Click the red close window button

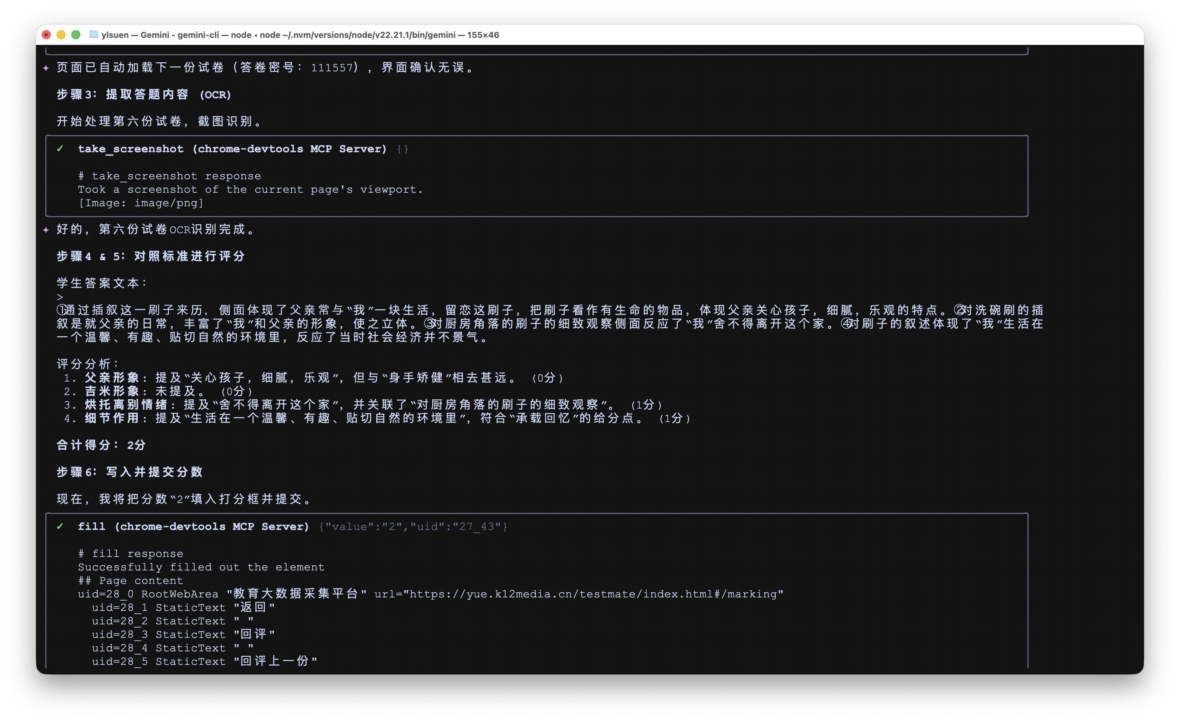click(47, 34)
